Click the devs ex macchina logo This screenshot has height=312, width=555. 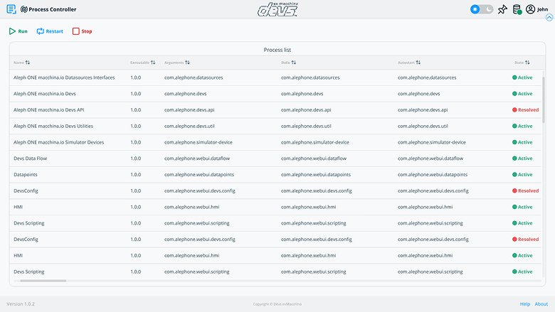pos(277,9)
